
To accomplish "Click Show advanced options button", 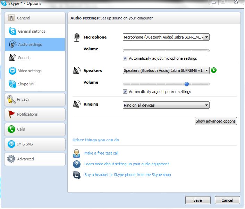I will coord(216,121).
